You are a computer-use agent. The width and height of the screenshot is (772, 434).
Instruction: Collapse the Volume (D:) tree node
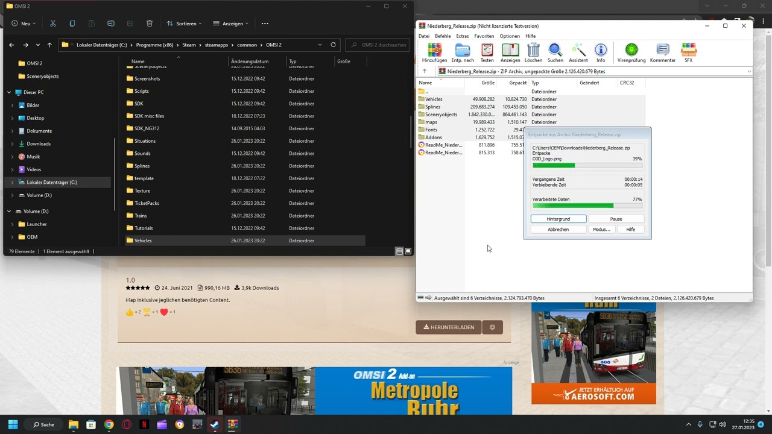9,211
